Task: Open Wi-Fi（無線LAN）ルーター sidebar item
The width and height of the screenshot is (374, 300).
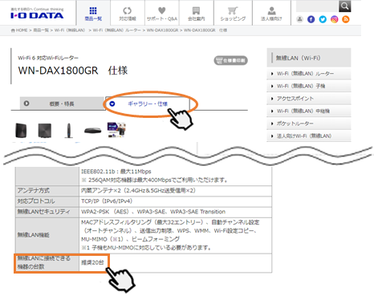Action: coord(309,74)
